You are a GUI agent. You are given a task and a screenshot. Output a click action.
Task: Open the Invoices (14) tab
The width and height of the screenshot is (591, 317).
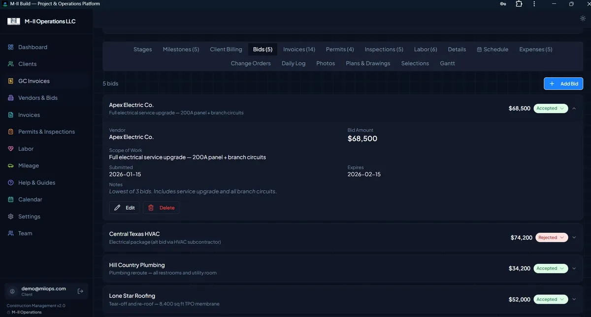coord(299,49)
